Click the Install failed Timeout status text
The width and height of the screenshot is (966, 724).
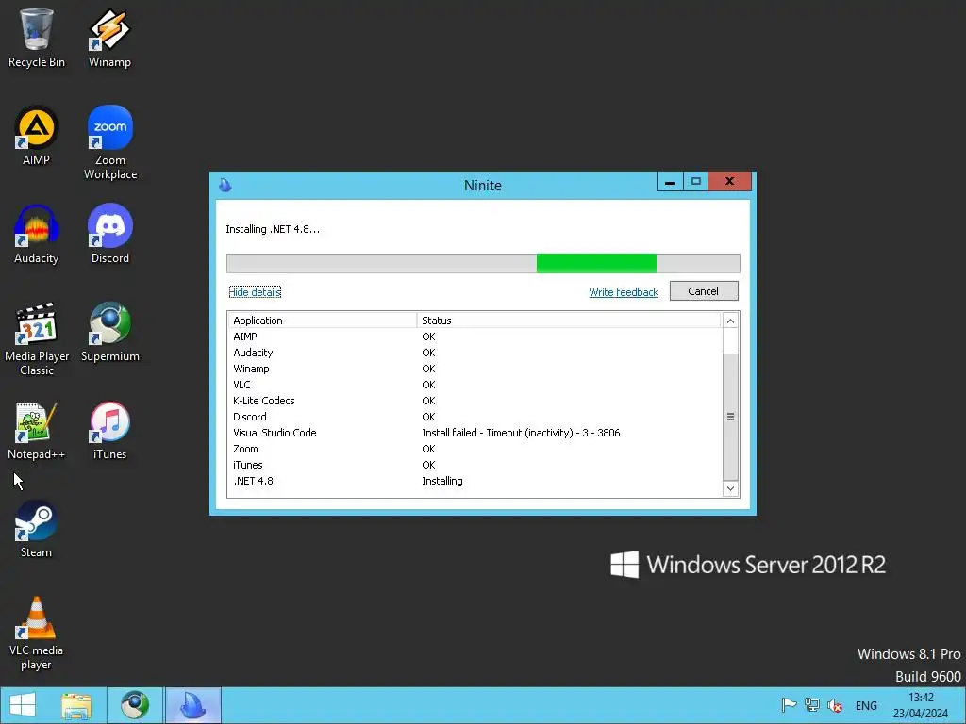pos(521,433)
